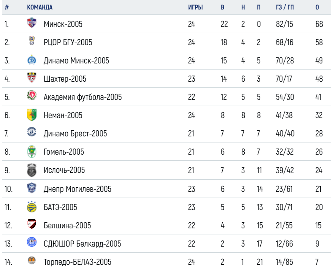Click the ГЗ / ГП column header
Screen dimensions: 331x269
coord(285,7)
